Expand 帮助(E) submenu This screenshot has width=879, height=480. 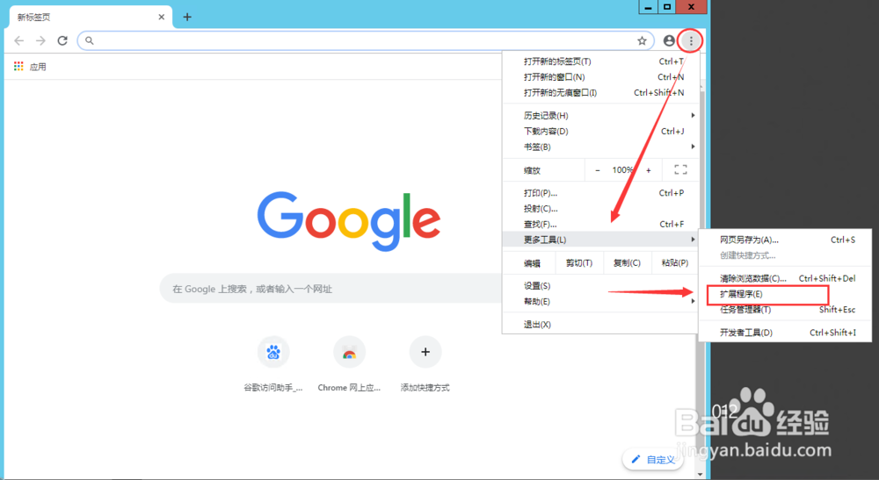click(601, 302)
